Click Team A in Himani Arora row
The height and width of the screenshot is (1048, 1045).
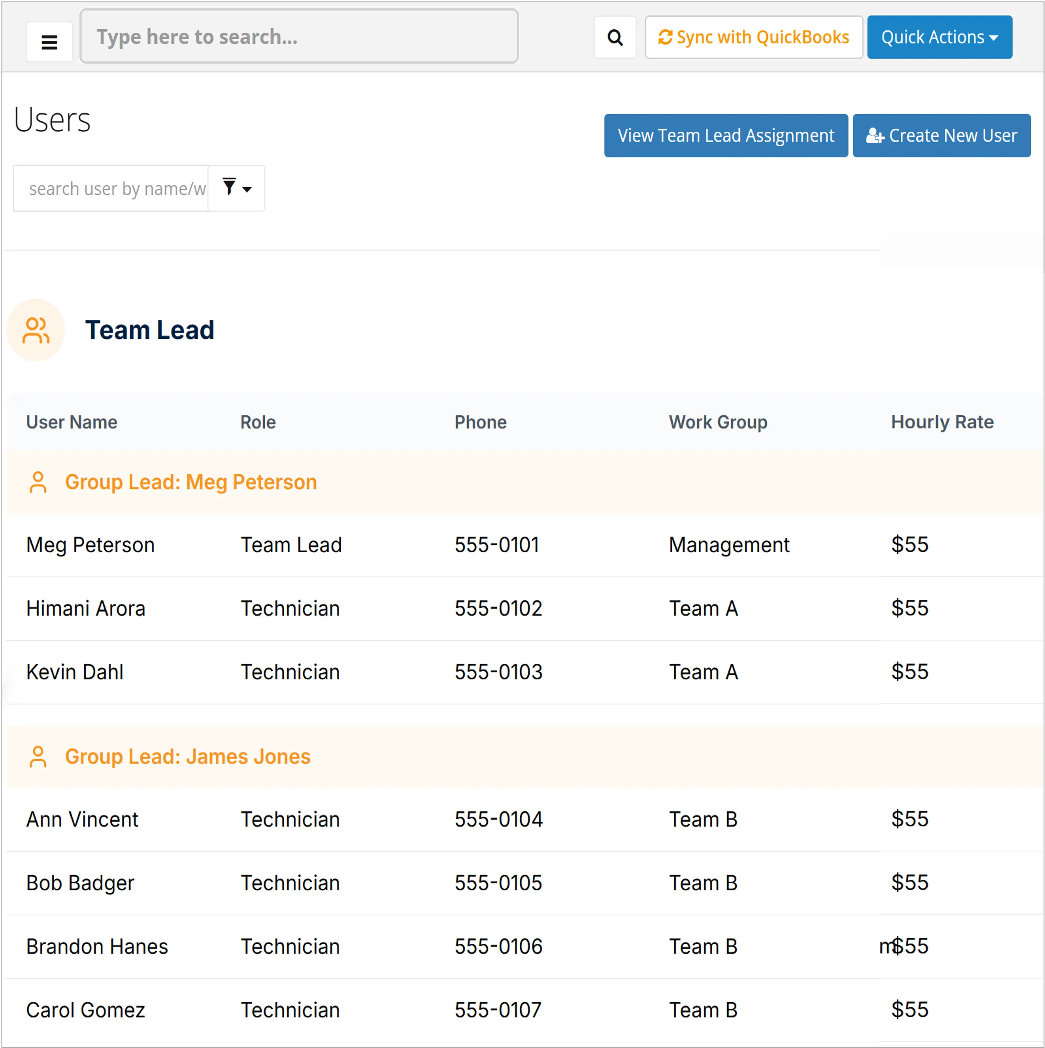tap(703, 608)
